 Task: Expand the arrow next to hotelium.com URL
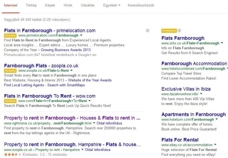[217, 119]
